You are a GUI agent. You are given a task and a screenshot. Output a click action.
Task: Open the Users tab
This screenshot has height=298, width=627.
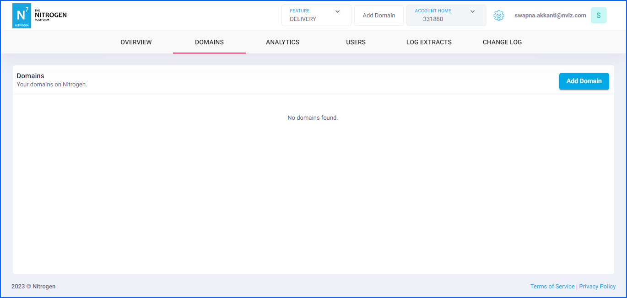coord(356,42)
